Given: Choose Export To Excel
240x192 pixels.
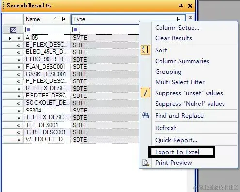Looking at the screenshot, I should coord(177,152).
